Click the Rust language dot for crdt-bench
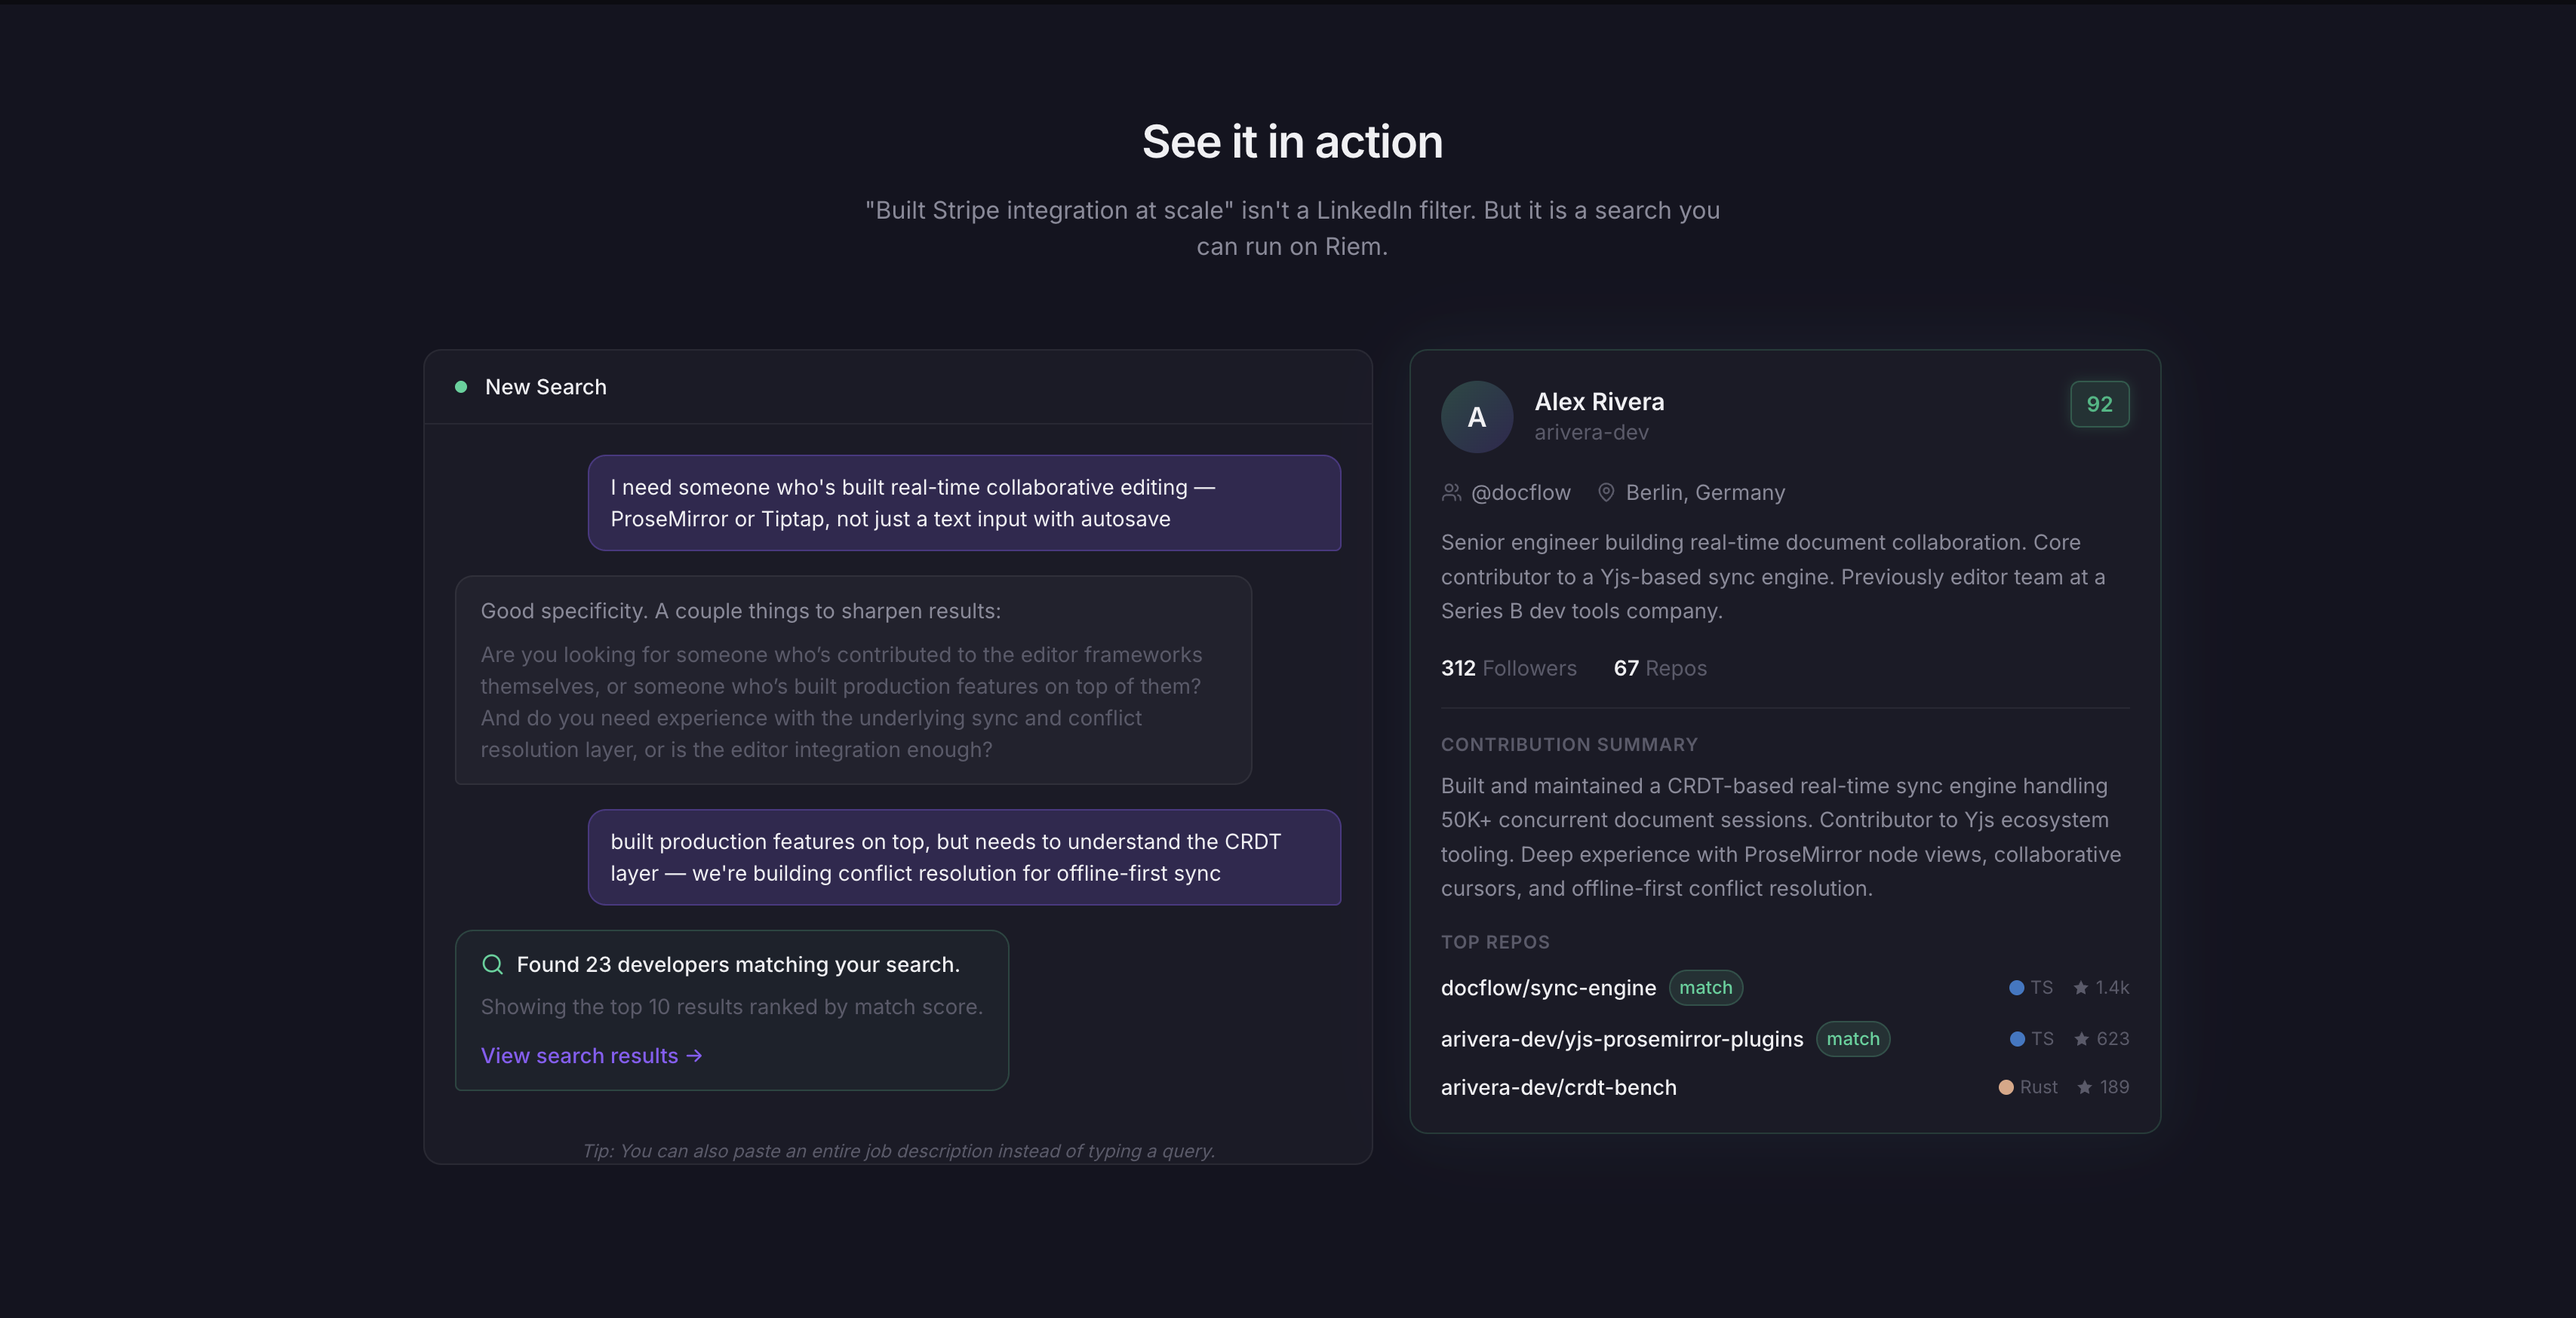This screenshot has width=2576, height=1318. pyautogui.click(x=2005, y=1087)
